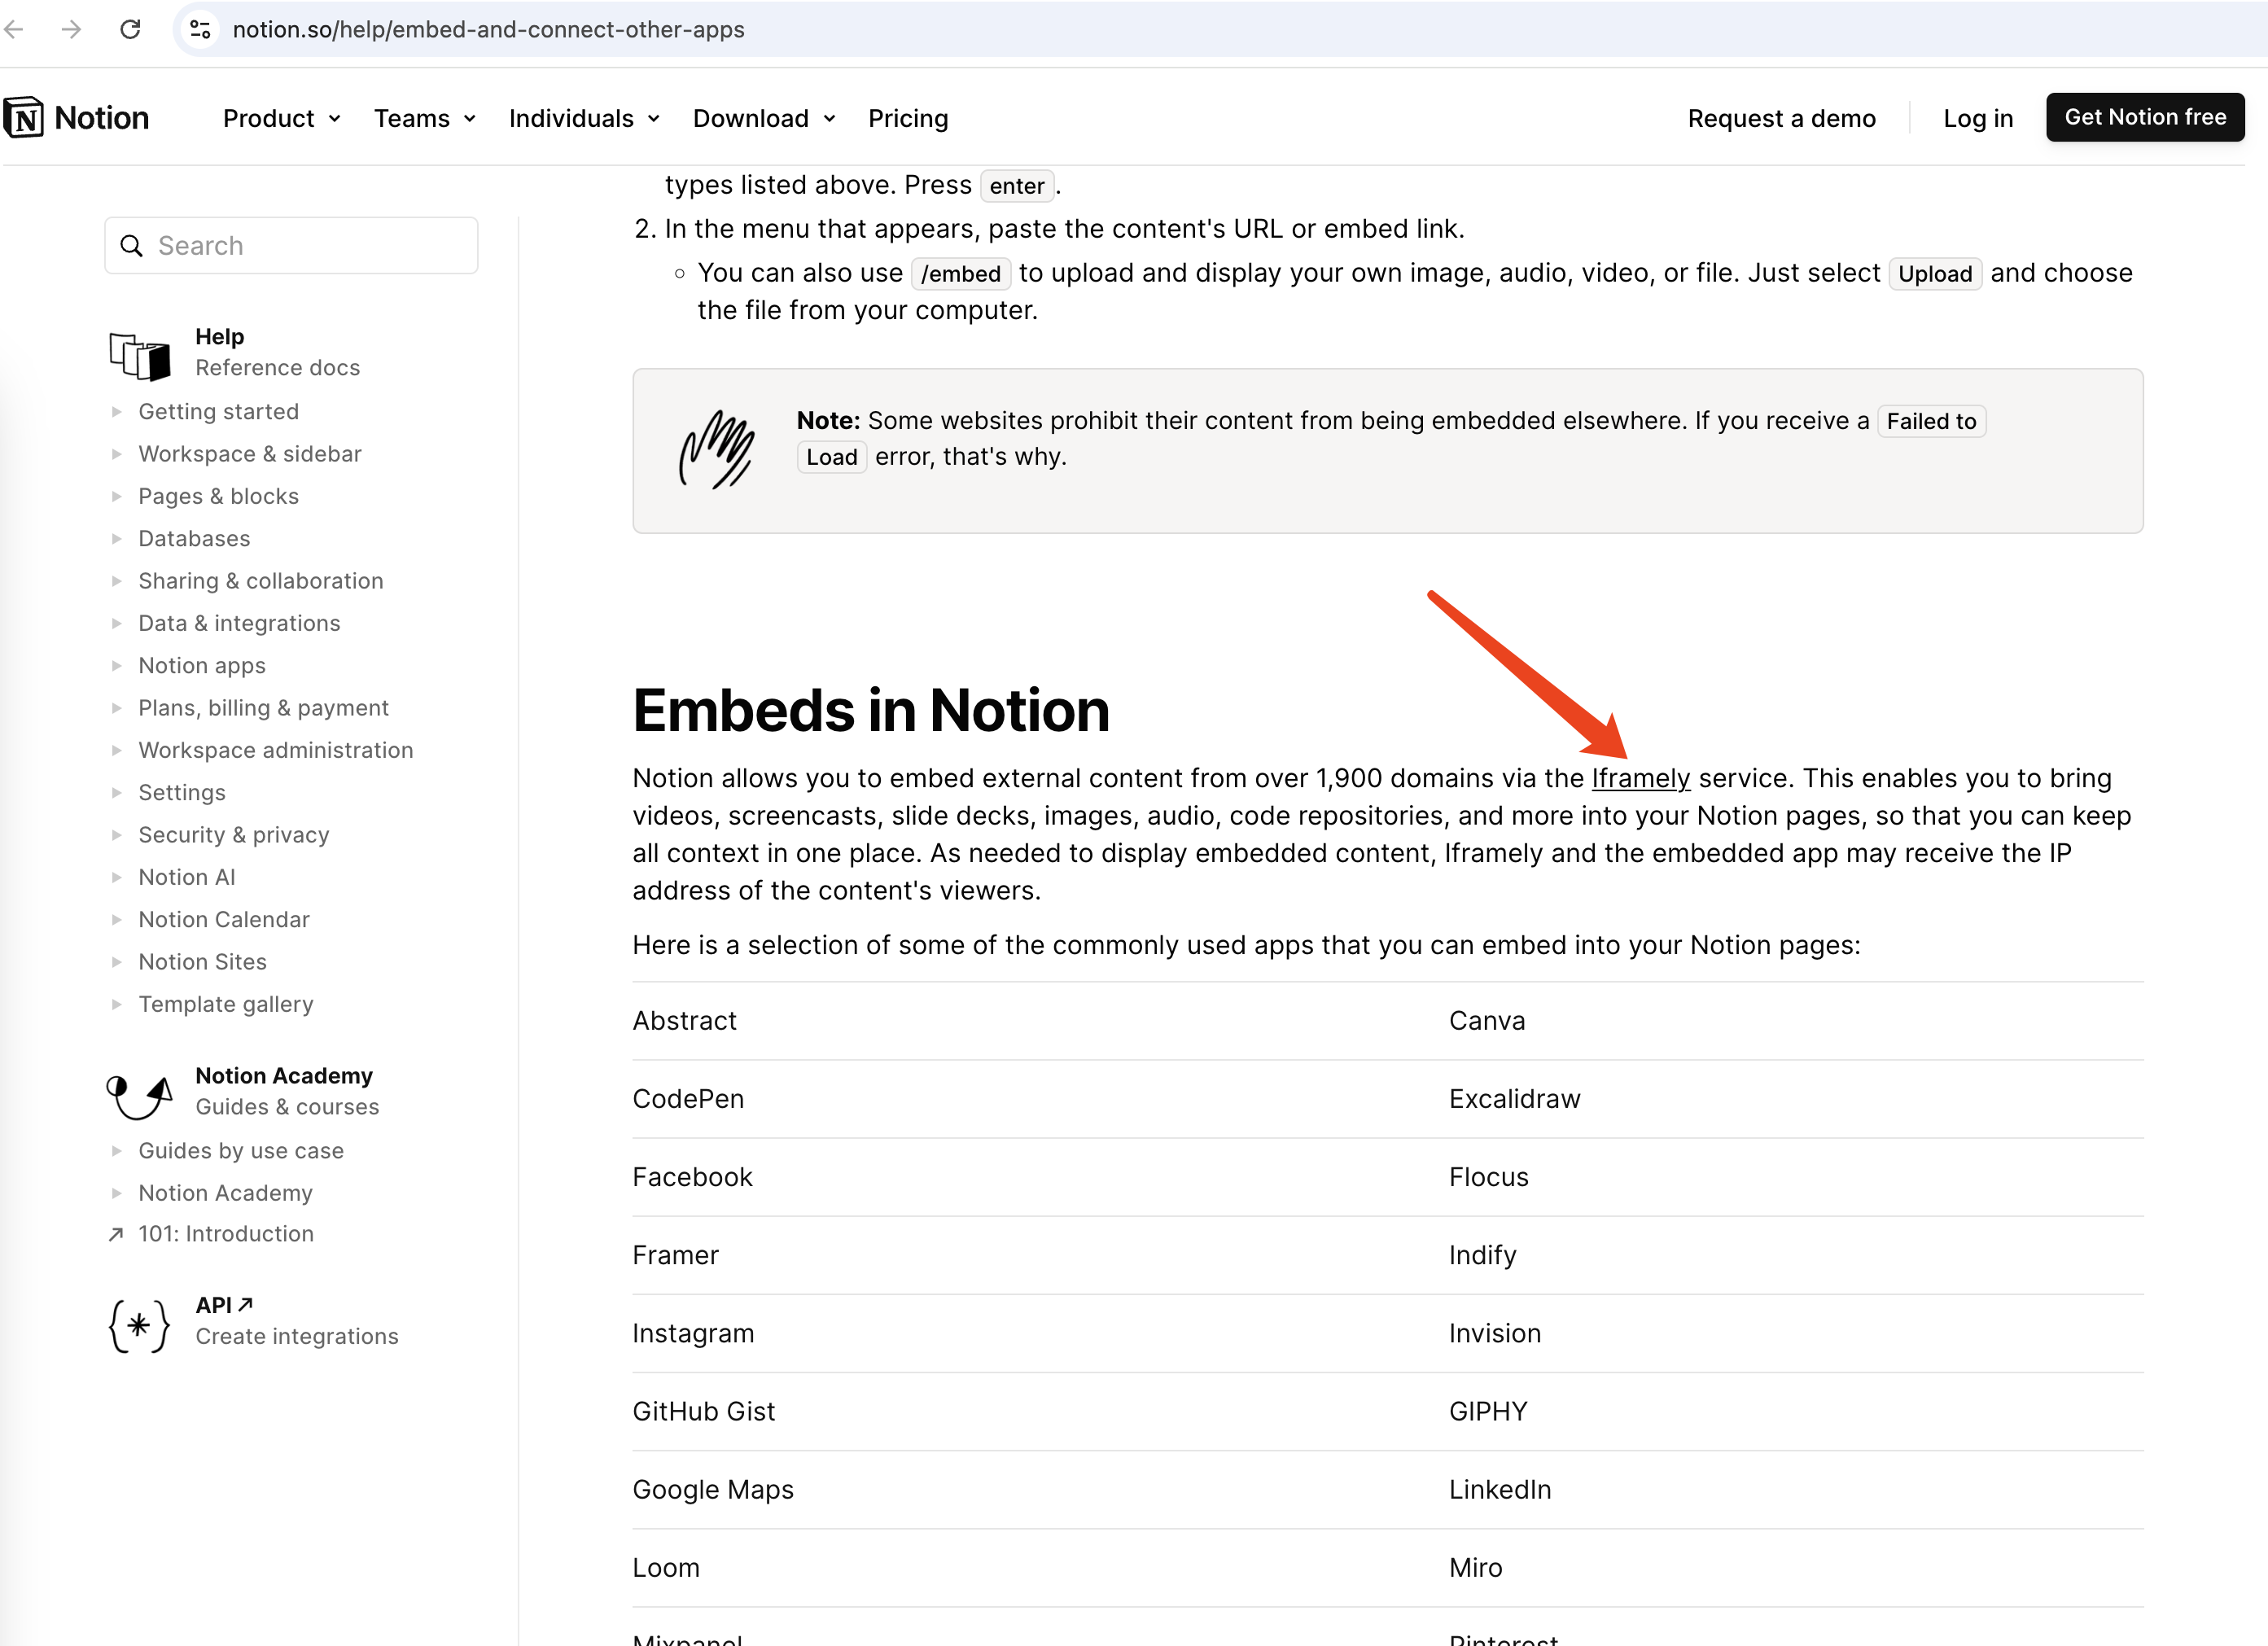Expand Pages & blocks in sidebar
The image size is (2268, 1646).
218,496
